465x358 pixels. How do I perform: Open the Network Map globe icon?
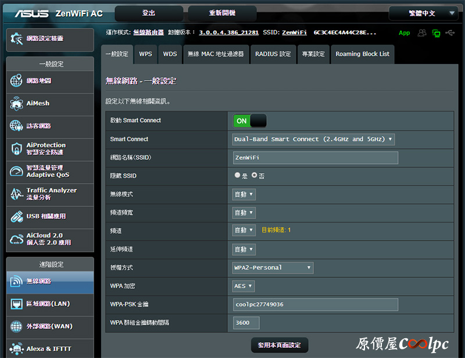[16, 81]
